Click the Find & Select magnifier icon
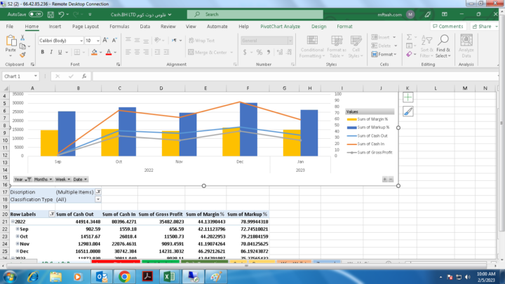This screenshot has width=505, height=284. [443, 41]
